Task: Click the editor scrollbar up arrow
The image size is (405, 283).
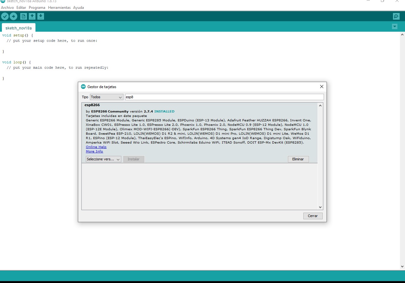Action: [x=402, y=35]
